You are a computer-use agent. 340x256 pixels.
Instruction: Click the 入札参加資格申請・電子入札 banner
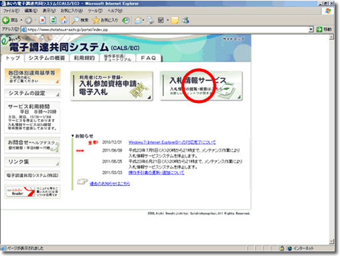112,86
